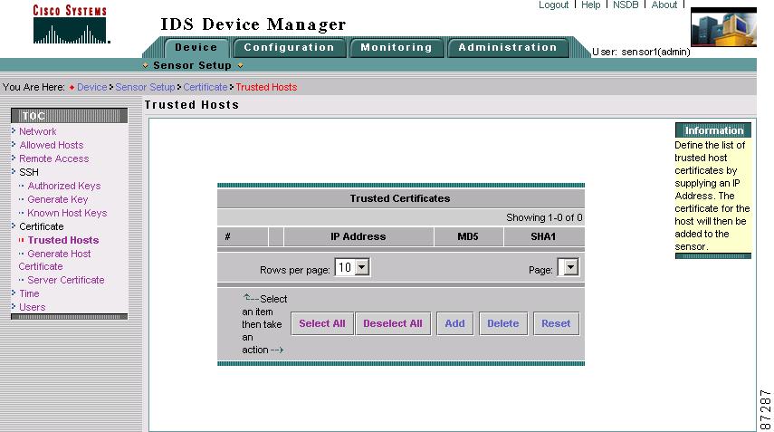Click the red diamond breadcrumb icon

click(72, 87)
